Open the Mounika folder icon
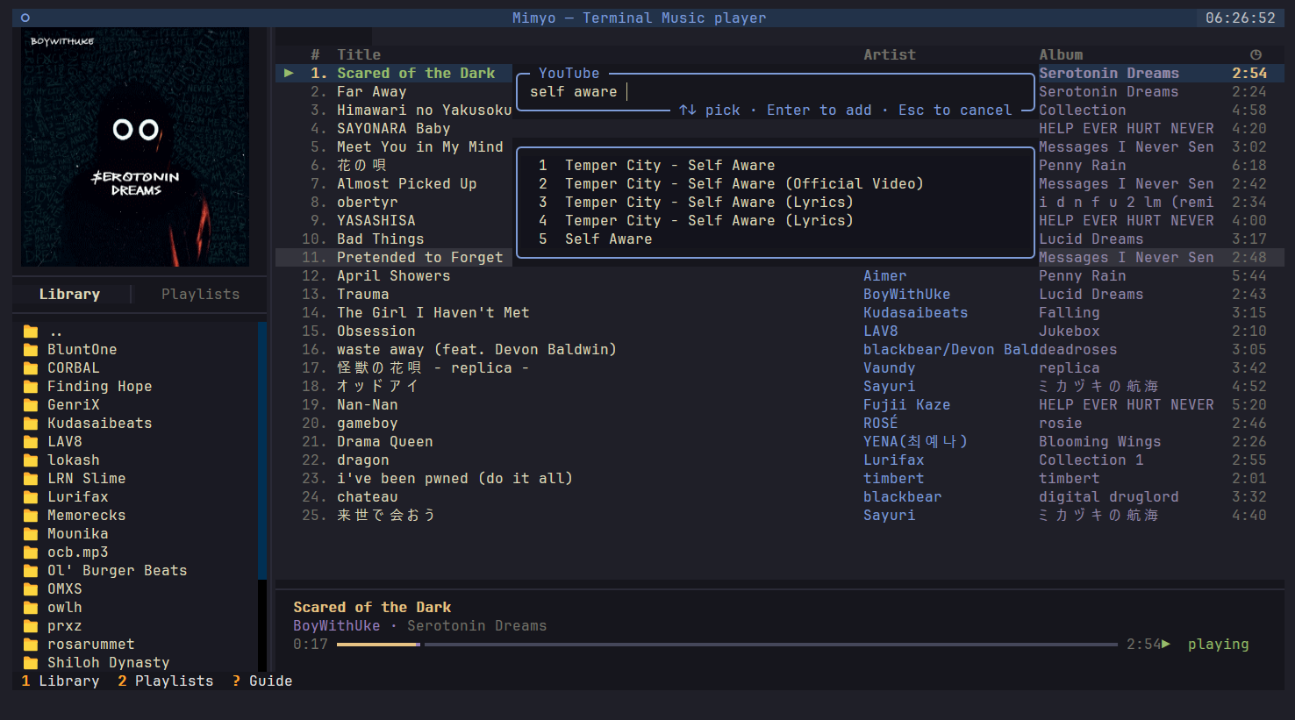This screenshot has height=720, width=1295. tap(31, 534)
